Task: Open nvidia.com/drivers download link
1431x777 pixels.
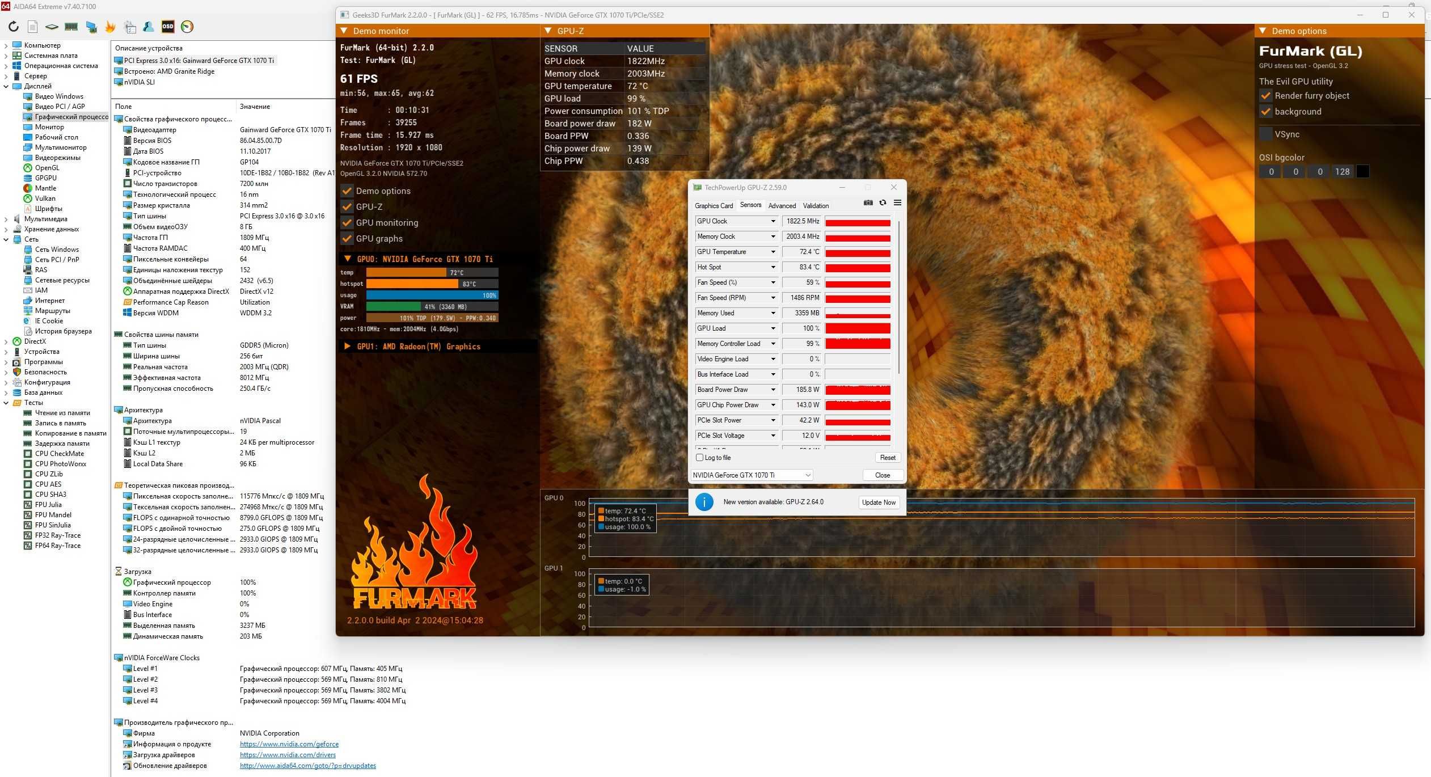Action: point(288,755)
